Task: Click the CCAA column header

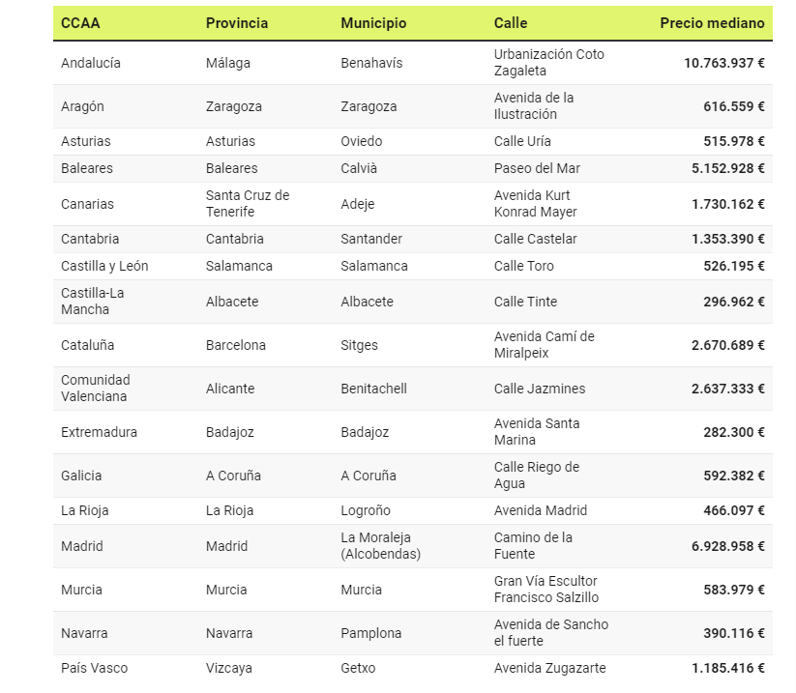Action: click(x=80, y=23)
